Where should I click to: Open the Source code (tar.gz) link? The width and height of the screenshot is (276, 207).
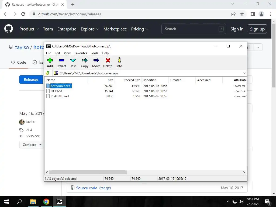94,188
